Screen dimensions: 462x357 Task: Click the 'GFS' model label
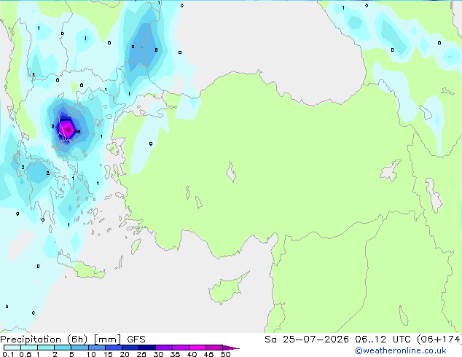point(136,340)
